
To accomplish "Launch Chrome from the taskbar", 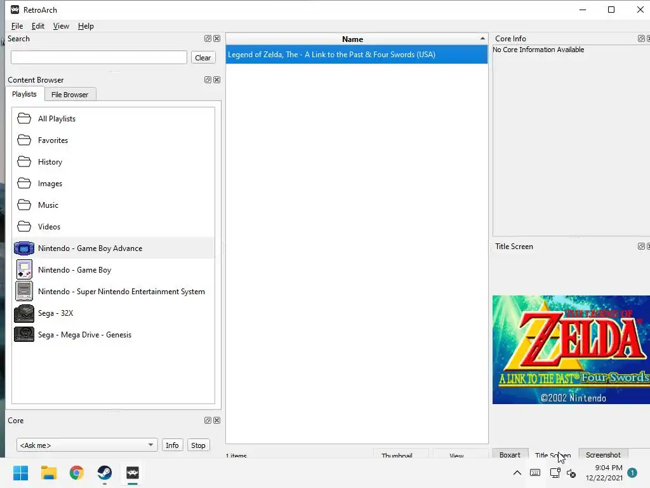I will pos(77,473).
